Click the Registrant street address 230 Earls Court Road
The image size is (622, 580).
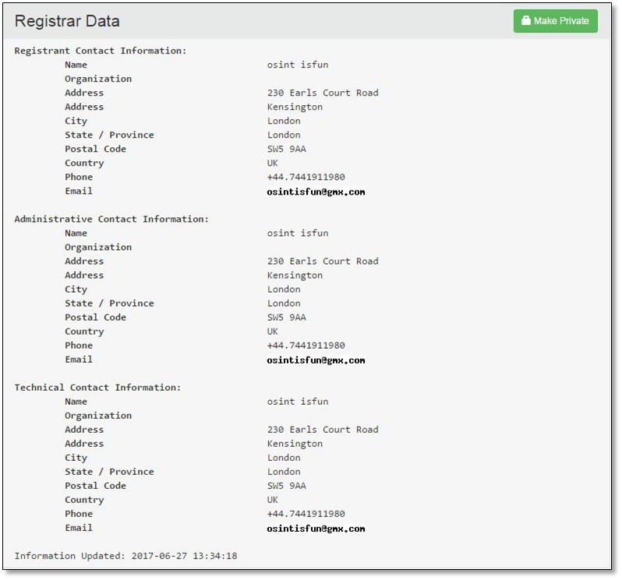pos(323,93)
